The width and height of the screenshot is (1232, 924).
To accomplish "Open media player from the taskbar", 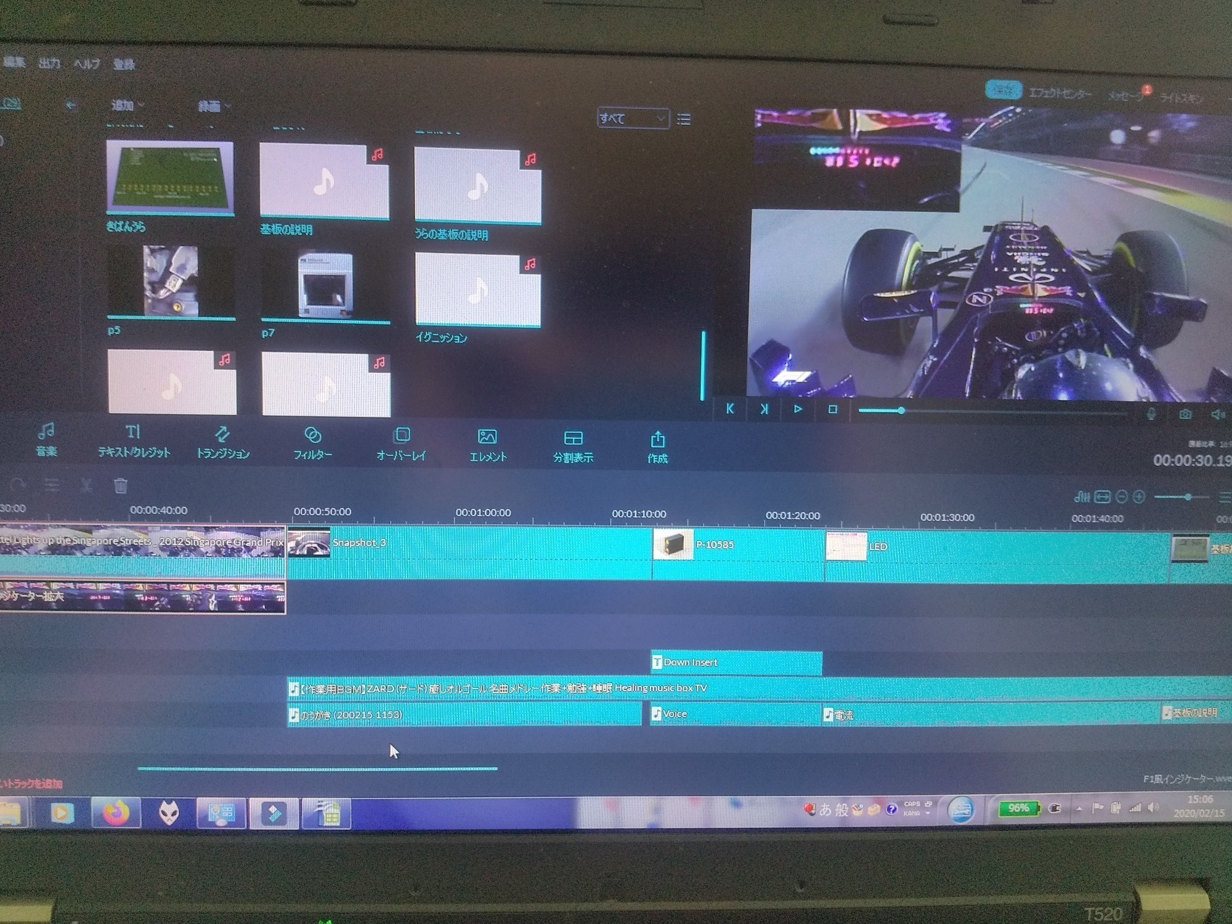I will tap(61, 813).
